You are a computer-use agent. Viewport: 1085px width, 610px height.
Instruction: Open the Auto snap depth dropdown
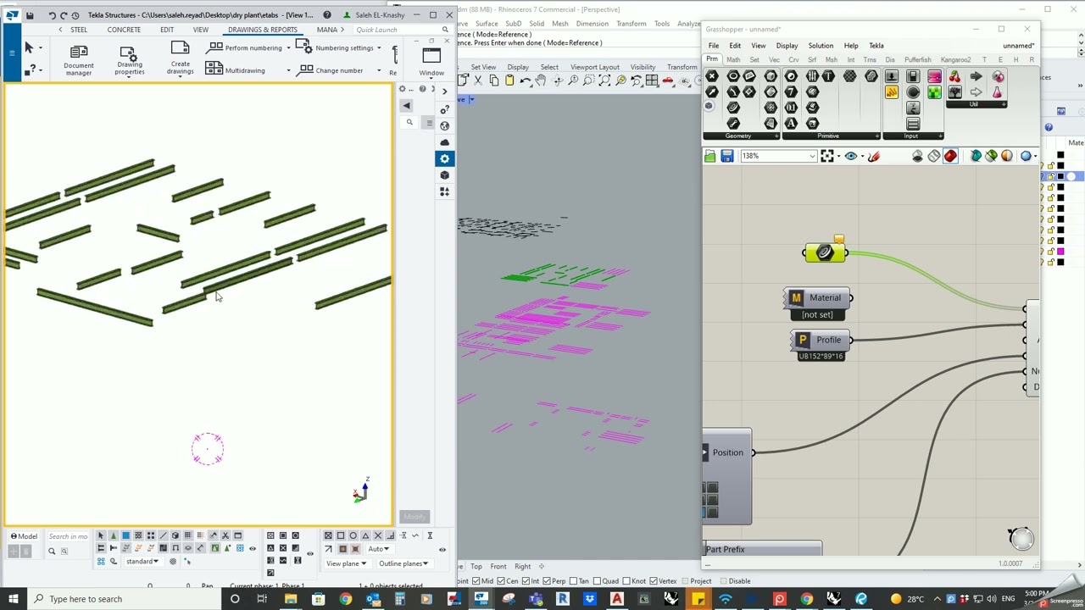click(378, 549)
